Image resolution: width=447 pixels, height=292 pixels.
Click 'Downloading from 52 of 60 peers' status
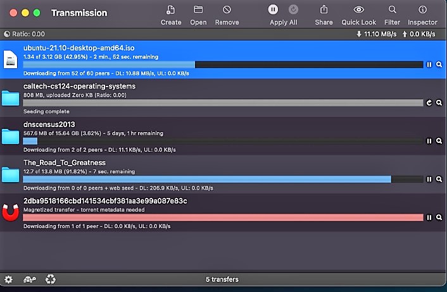tap(66, 73)
